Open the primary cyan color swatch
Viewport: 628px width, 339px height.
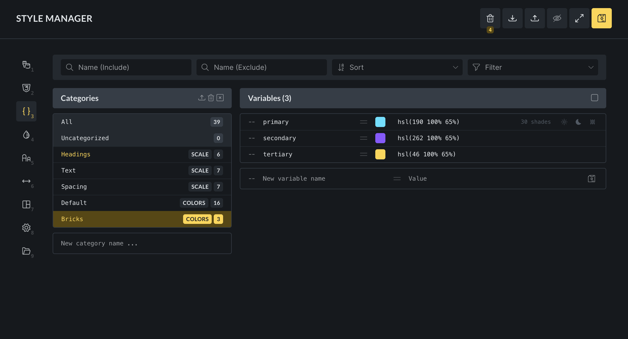pos(380,122)
